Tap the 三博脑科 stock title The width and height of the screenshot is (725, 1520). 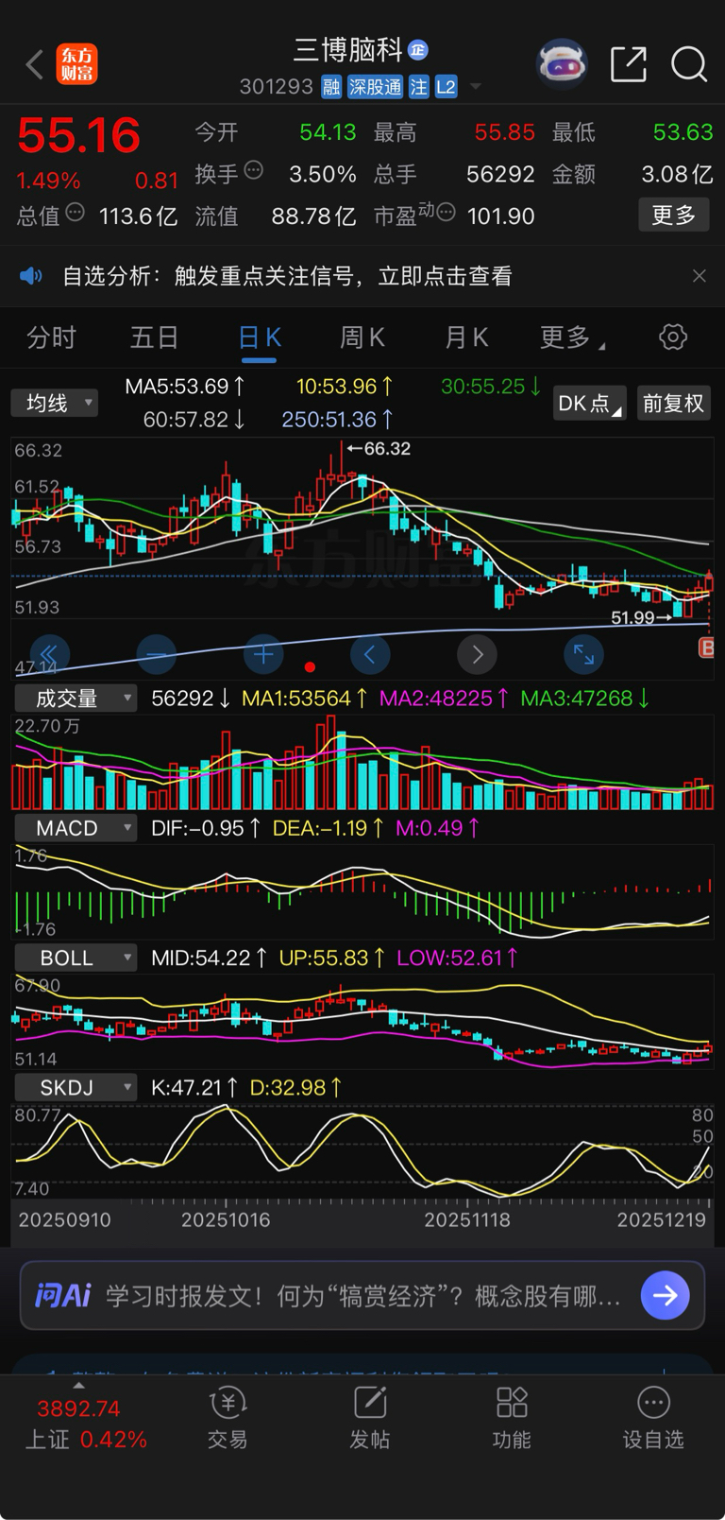click(x=348, y=49)
